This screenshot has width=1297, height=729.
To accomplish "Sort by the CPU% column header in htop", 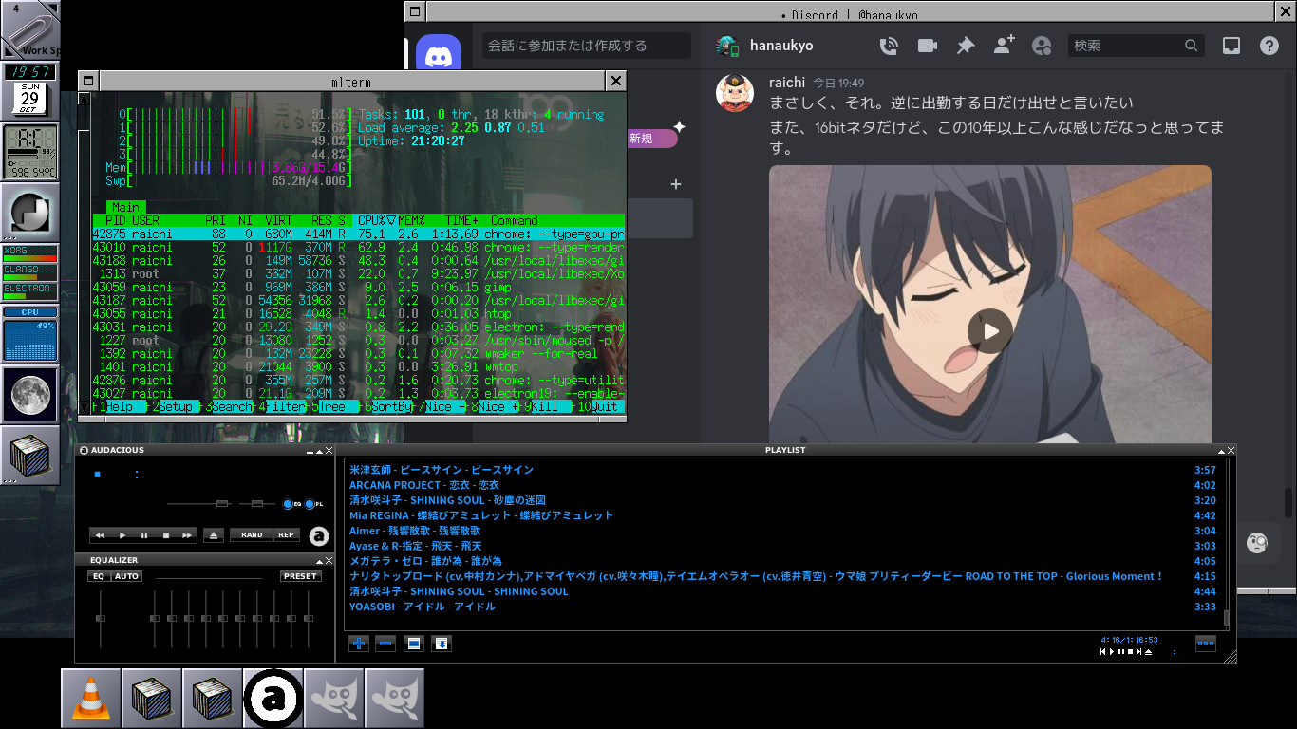I will tap(377, 220).
